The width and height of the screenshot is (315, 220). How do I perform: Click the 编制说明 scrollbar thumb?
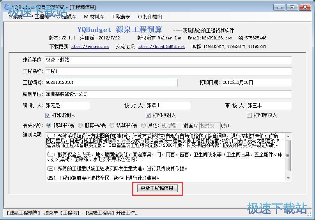tap(288, 156)
